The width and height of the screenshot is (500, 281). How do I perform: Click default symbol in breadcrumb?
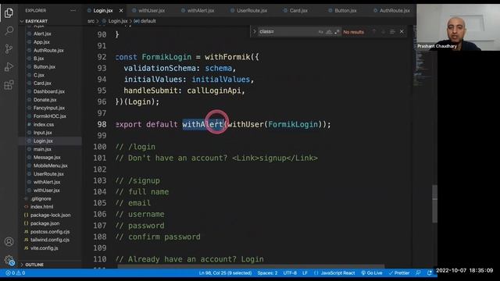pyautogui.click(x=148, y=21)
